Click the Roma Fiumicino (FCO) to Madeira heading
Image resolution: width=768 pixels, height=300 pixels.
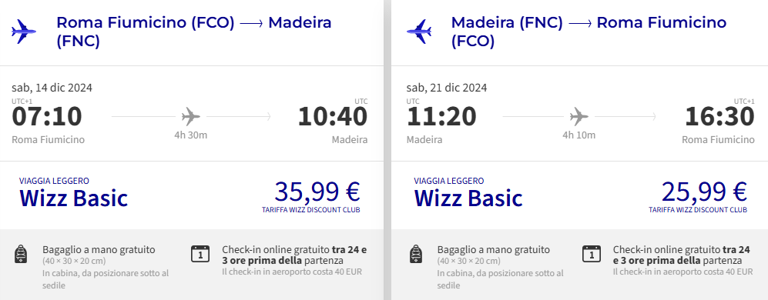[x=194, y=32]
